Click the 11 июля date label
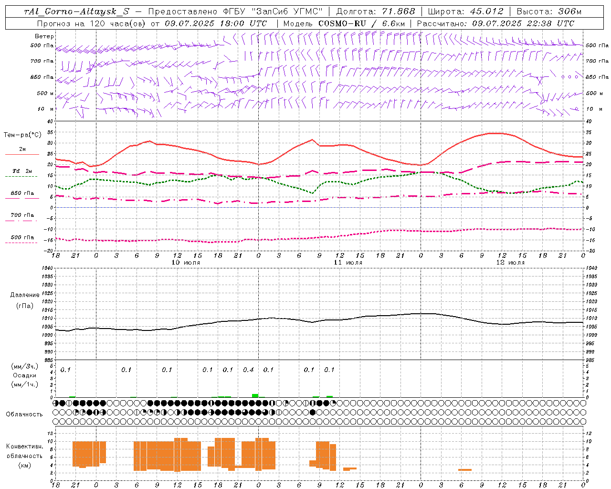611x489 pixels. tap(348, 263)
